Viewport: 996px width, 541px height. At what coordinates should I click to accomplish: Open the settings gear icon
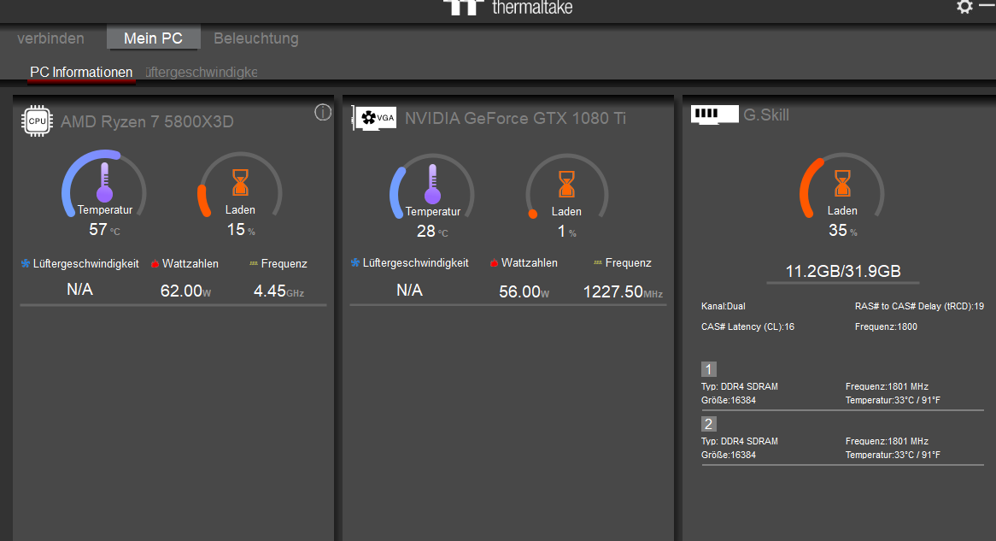[964, 7]
